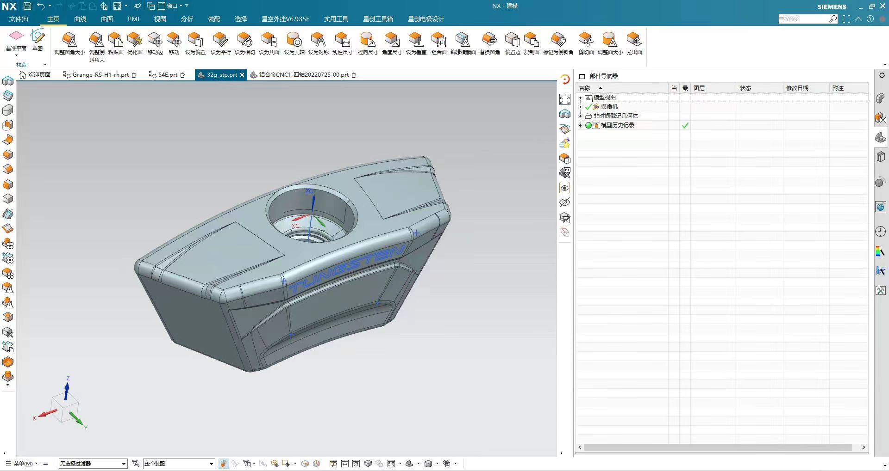
Task: Open the 曲面 ribbon tab
Action: pyautogui.click(x=107, y=19)
